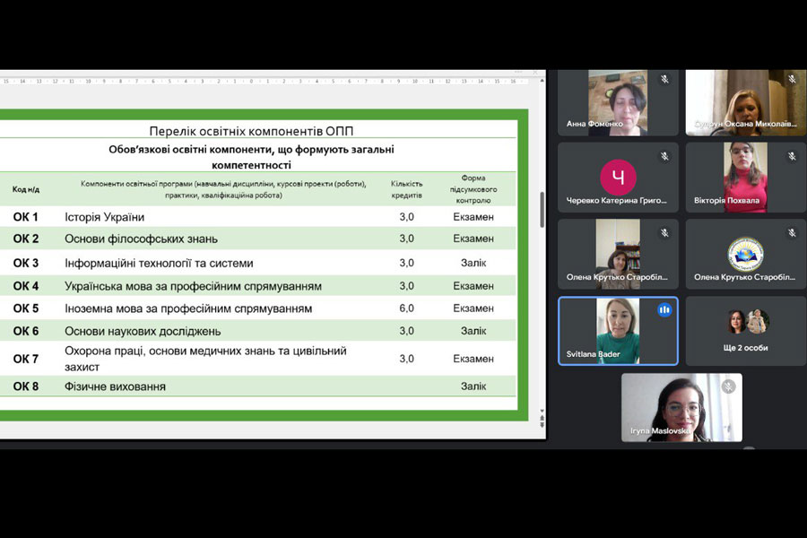Click 'Екзамен' in the ОК 1 row

click(473, 217)
